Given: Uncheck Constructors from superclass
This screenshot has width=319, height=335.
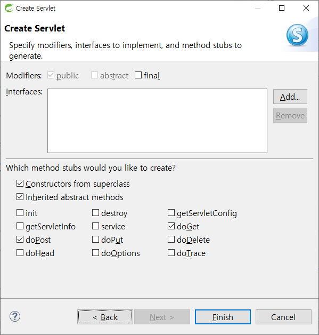Looking at the screenshot, I should 20,184.
